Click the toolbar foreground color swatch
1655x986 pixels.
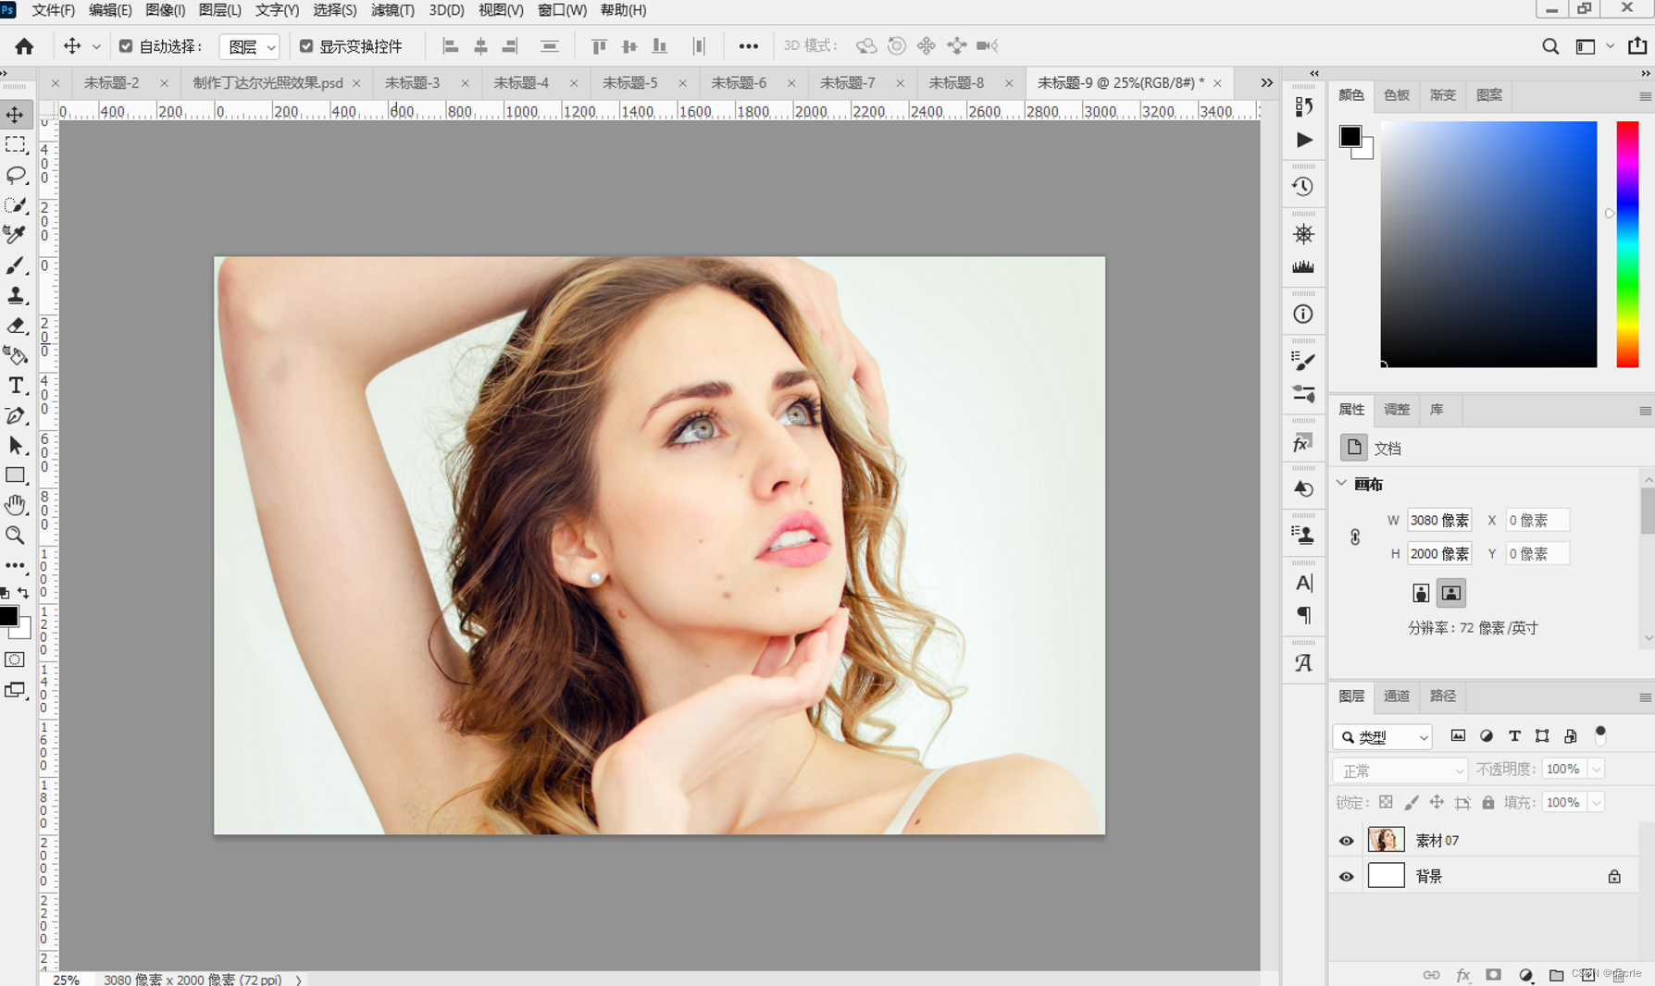click(9, 616)
